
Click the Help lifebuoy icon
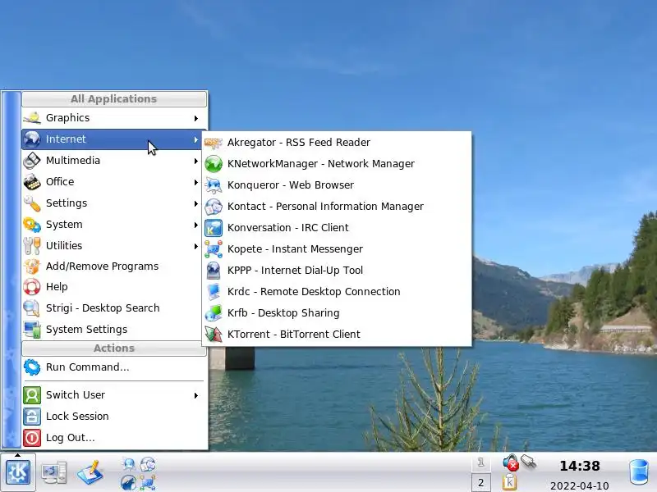32,287
